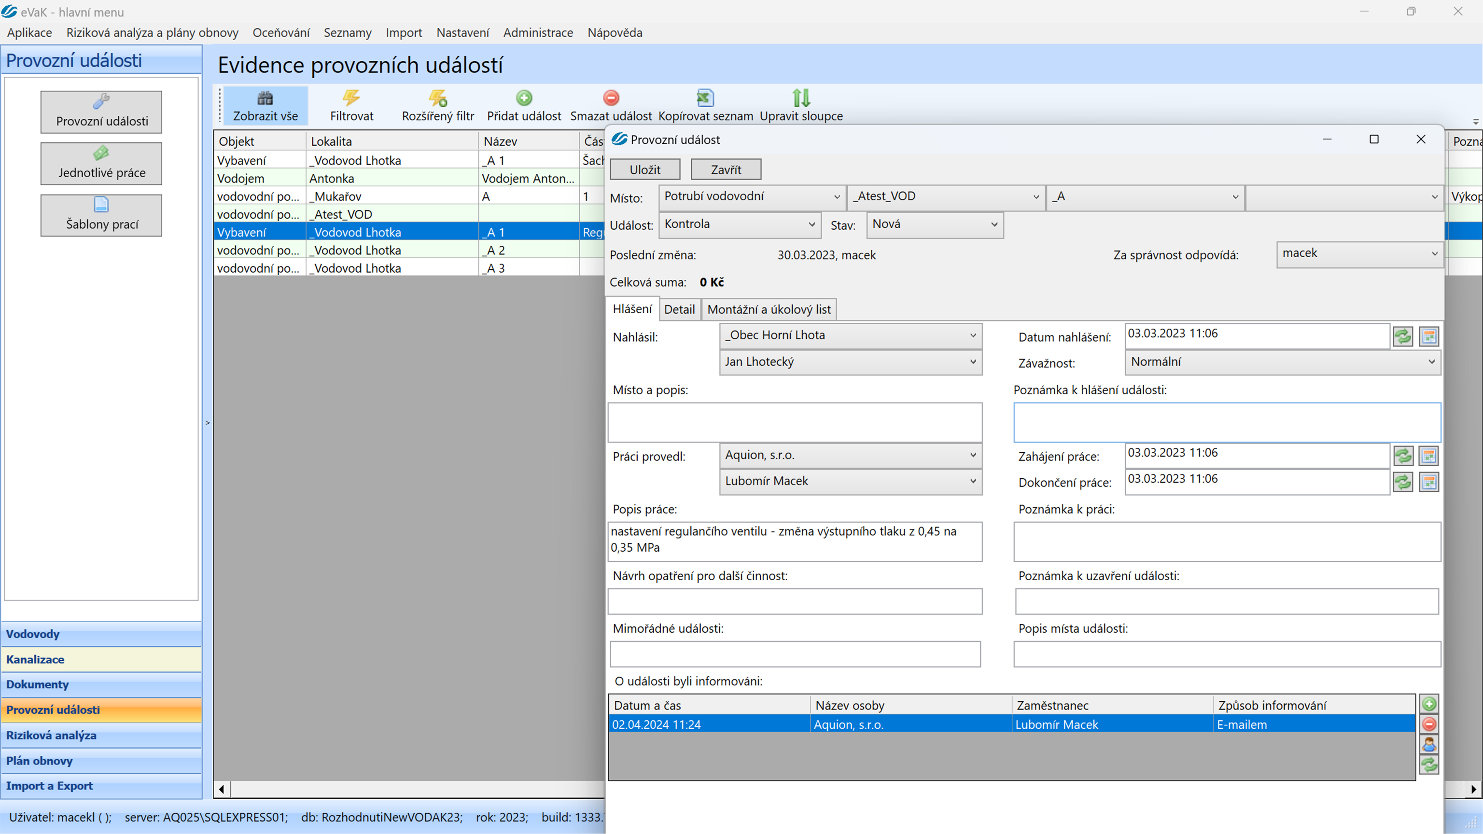
Task: Expand toolbar overflow chevron at right
Action: [x=1475, y=122]
